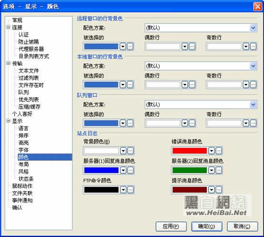Open the custom color picker (…) for 背景颜色(B)

pos(131,151)
